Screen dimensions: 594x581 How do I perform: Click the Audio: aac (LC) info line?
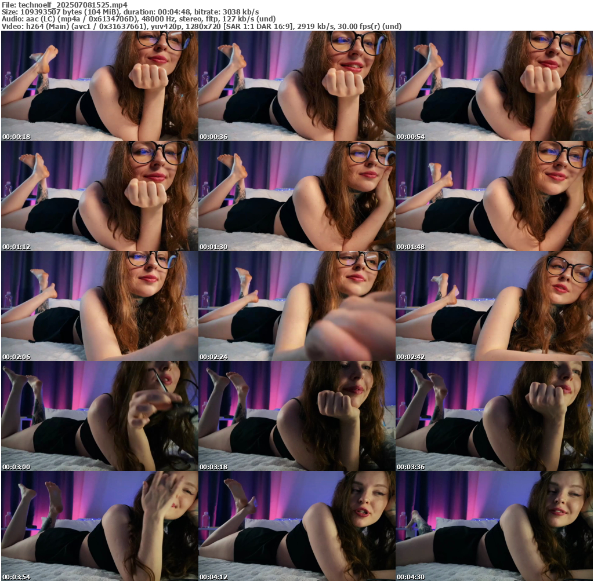coord(139,19)
